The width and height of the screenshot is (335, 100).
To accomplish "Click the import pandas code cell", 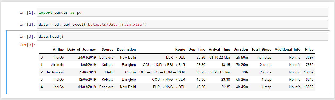I will coord(183,12).
